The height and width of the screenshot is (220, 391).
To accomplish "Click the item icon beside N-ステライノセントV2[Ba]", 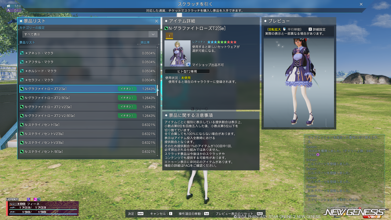I will [x=22, y=134].
